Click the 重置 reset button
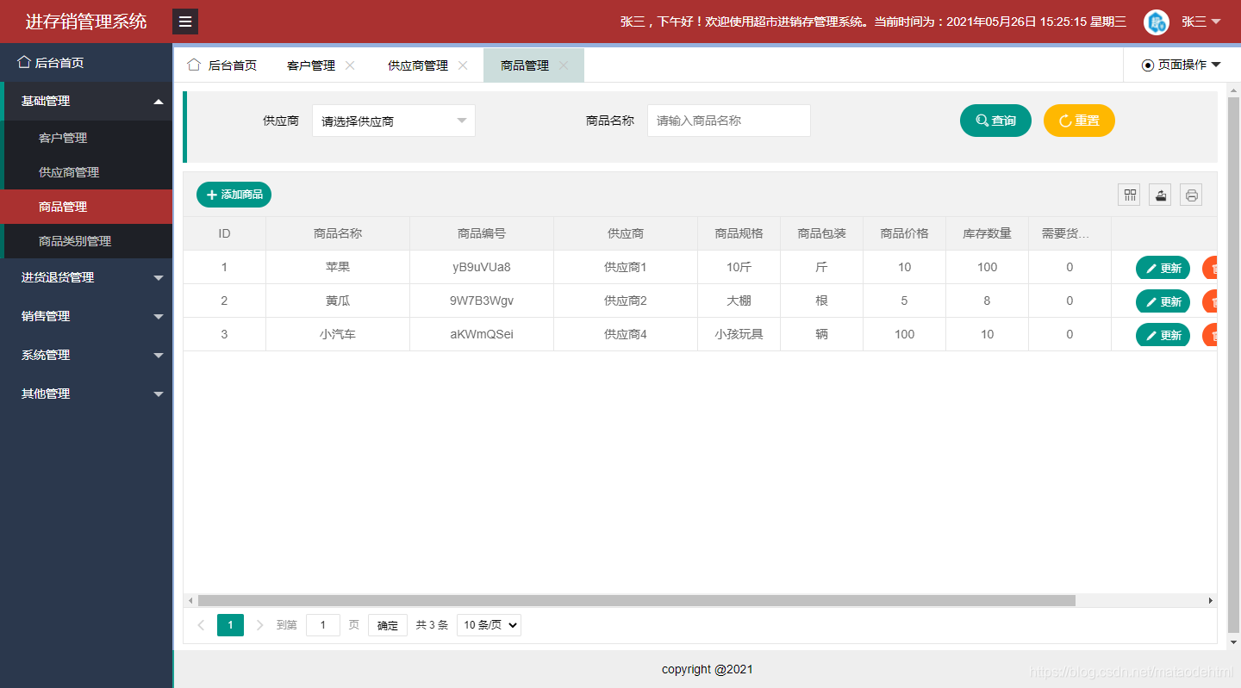The image size is (1241, 688). tap(1079, 121)
